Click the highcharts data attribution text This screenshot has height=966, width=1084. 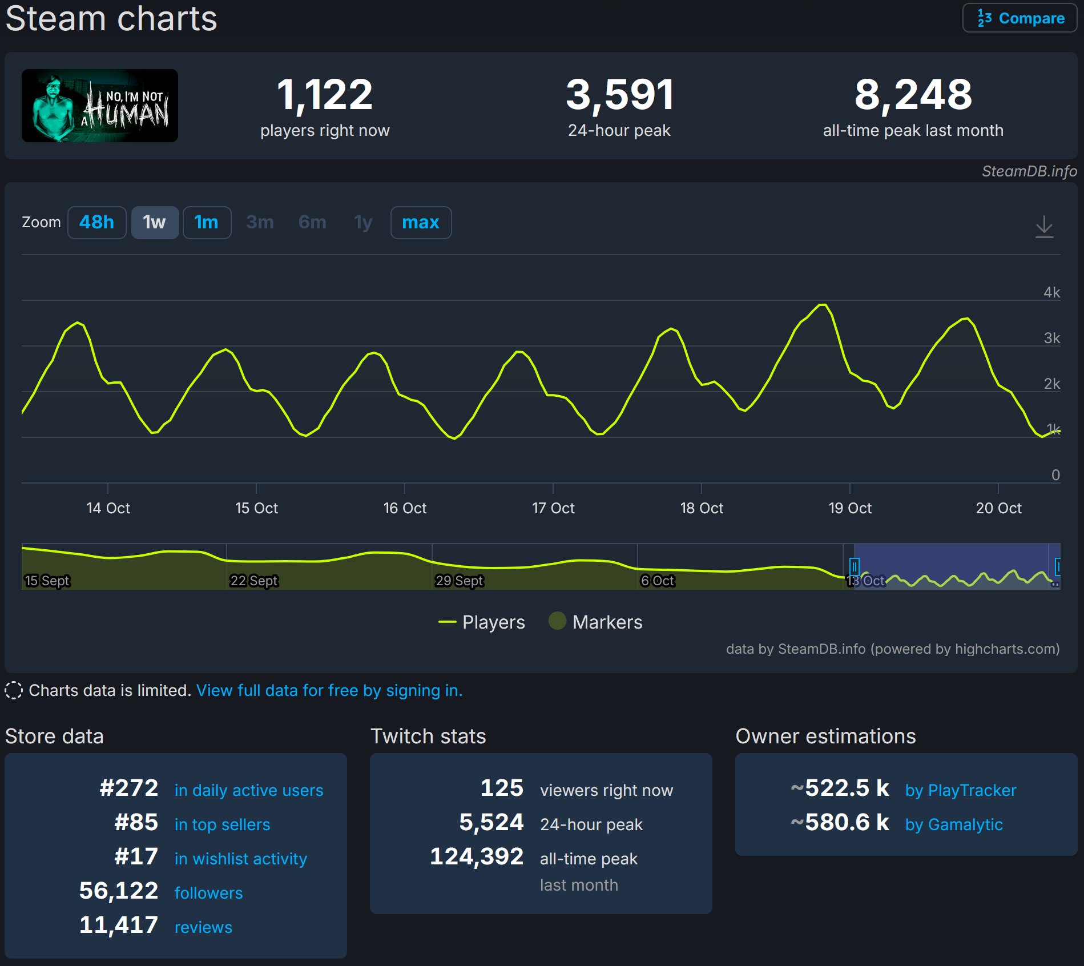pos(893,649)
